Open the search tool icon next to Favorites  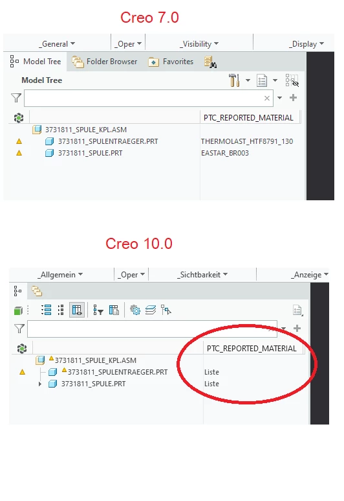pyautogui.click(x=210, y=62)
